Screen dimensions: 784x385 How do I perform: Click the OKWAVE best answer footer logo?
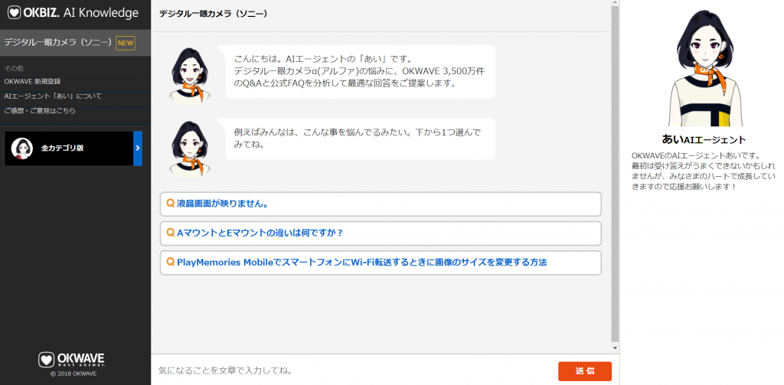click(73, 360)
